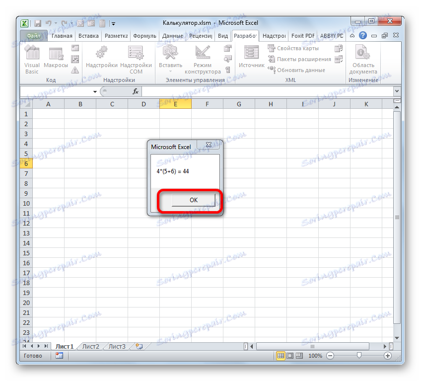The image size is (421, 381).
Task: Collapse the ribbon with caret icon
Action: pyautogui.click(x=352, y=35)
